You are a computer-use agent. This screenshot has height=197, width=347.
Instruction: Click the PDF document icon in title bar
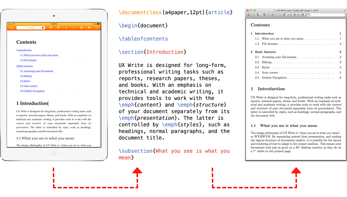(x=275, y=10)
